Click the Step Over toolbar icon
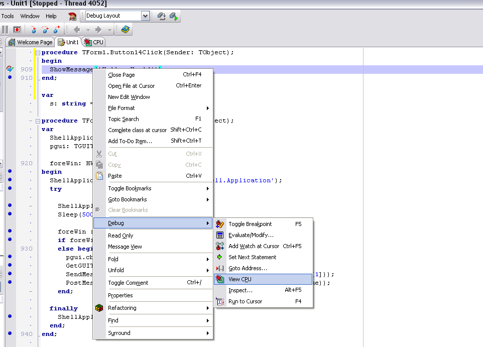The width and height of the screenshot is (483, 347). 45,30
